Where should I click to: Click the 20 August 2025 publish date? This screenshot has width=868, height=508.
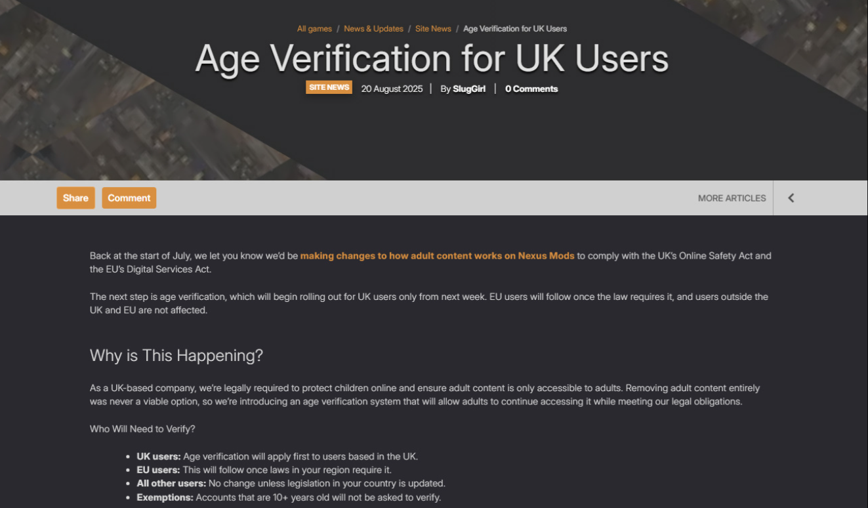[392, 89]
